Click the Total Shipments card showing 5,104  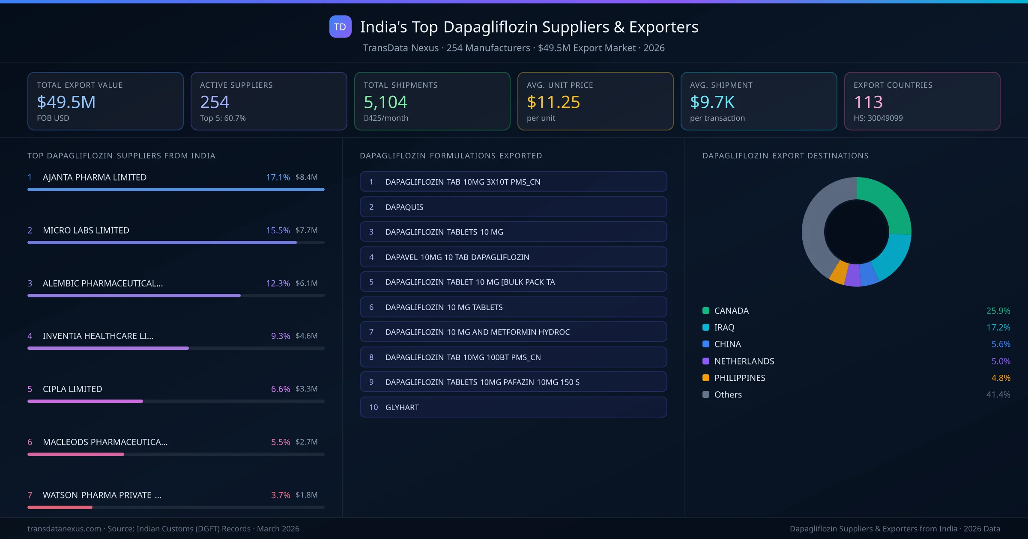[x=432, y=101]
